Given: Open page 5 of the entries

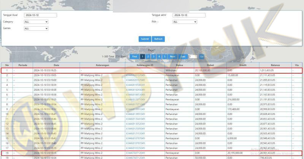Looking at the screenshot, I should [165, 57].
